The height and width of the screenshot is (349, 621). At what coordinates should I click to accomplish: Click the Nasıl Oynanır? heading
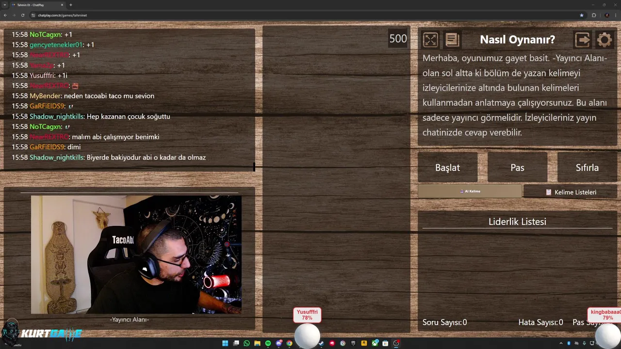click(x=517, y=40)
